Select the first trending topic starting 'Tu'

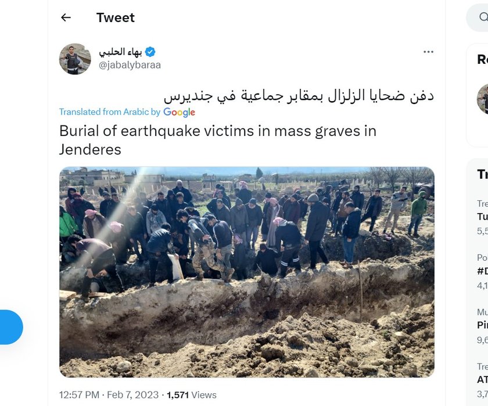(x=482, y=217)
